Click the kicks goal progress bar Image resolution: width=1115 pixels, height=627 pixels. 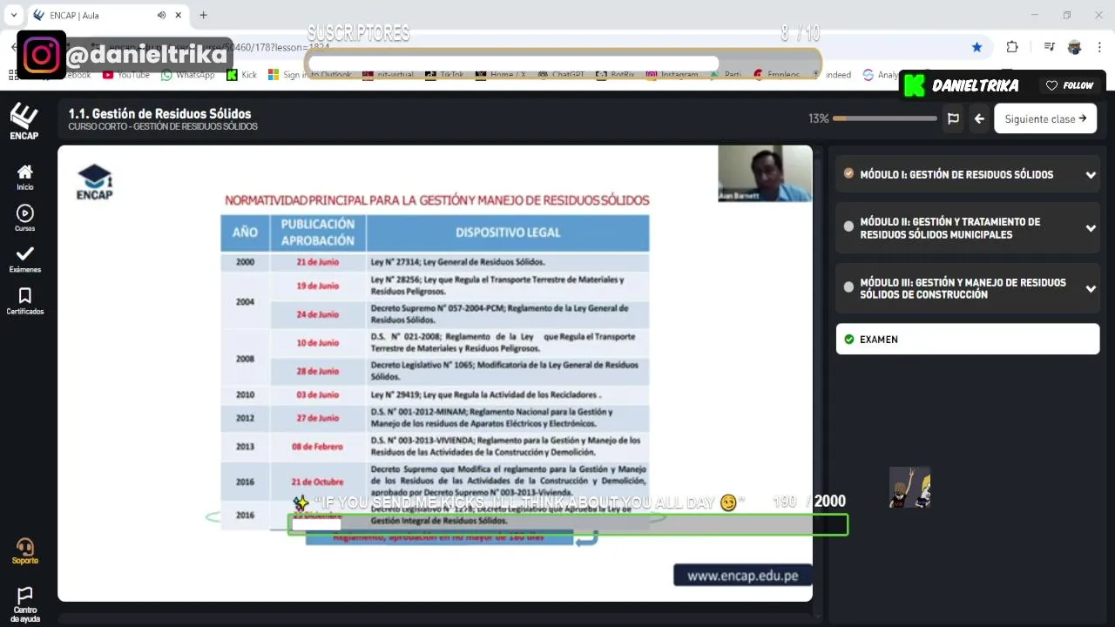(568, 524)
